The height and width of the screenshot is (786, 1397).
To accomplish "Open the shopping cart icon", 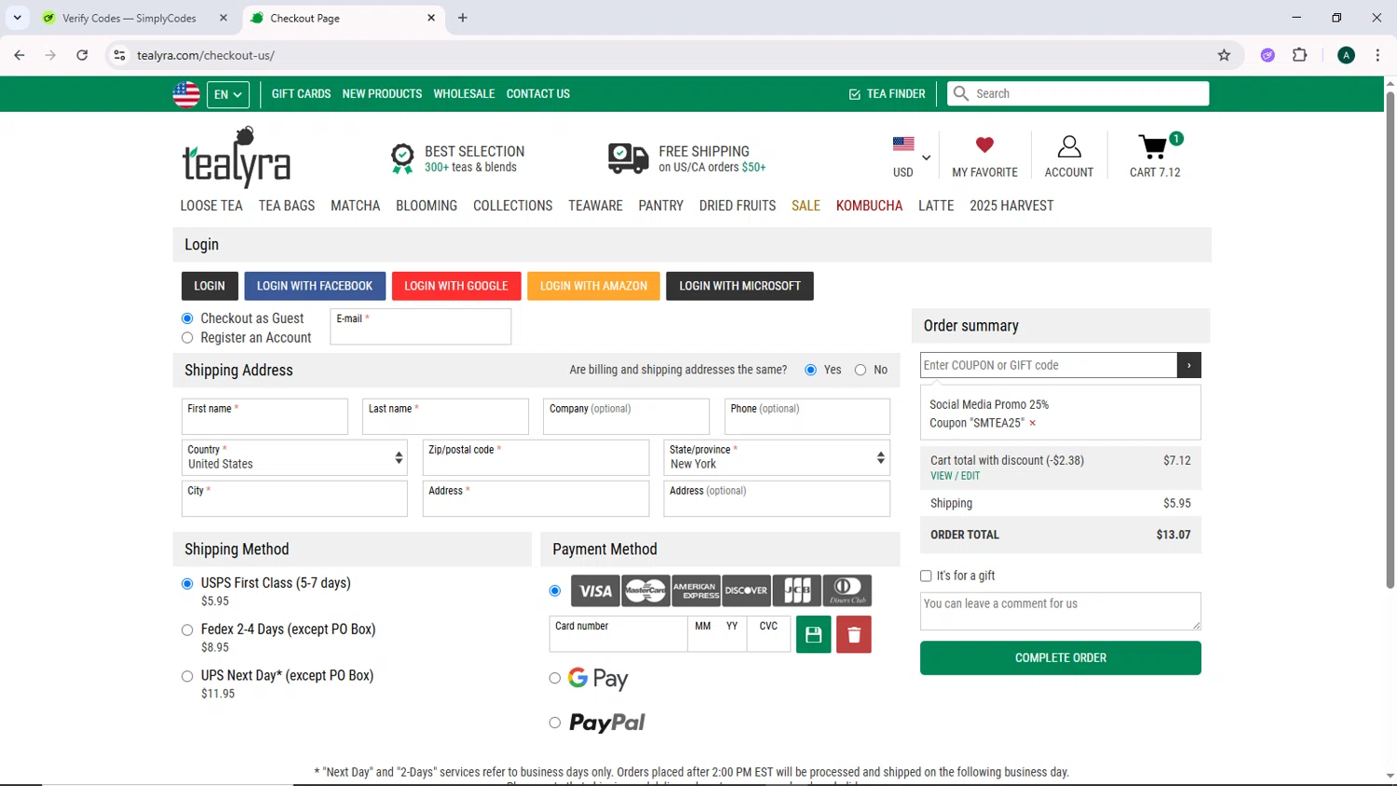I will pos(1153,147).
